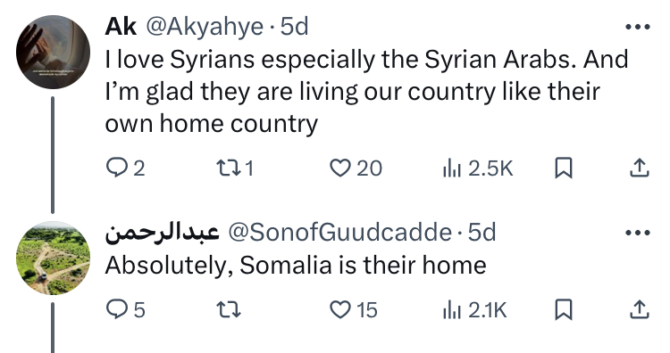Repost Ak's tweet with 1 retweet
This screenshot has width=670, height=353.
tap(235, 168)
